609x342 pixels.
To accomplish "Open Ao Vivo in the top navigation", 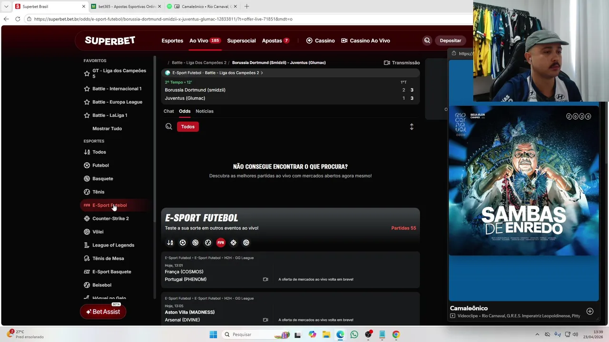I will pyautogui.click(x=205, y=40).
